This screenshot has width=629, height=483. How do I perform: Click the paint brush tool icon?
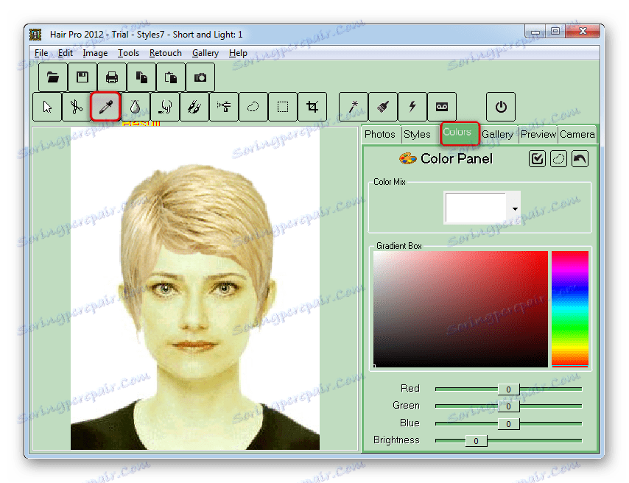click(383, 107)
